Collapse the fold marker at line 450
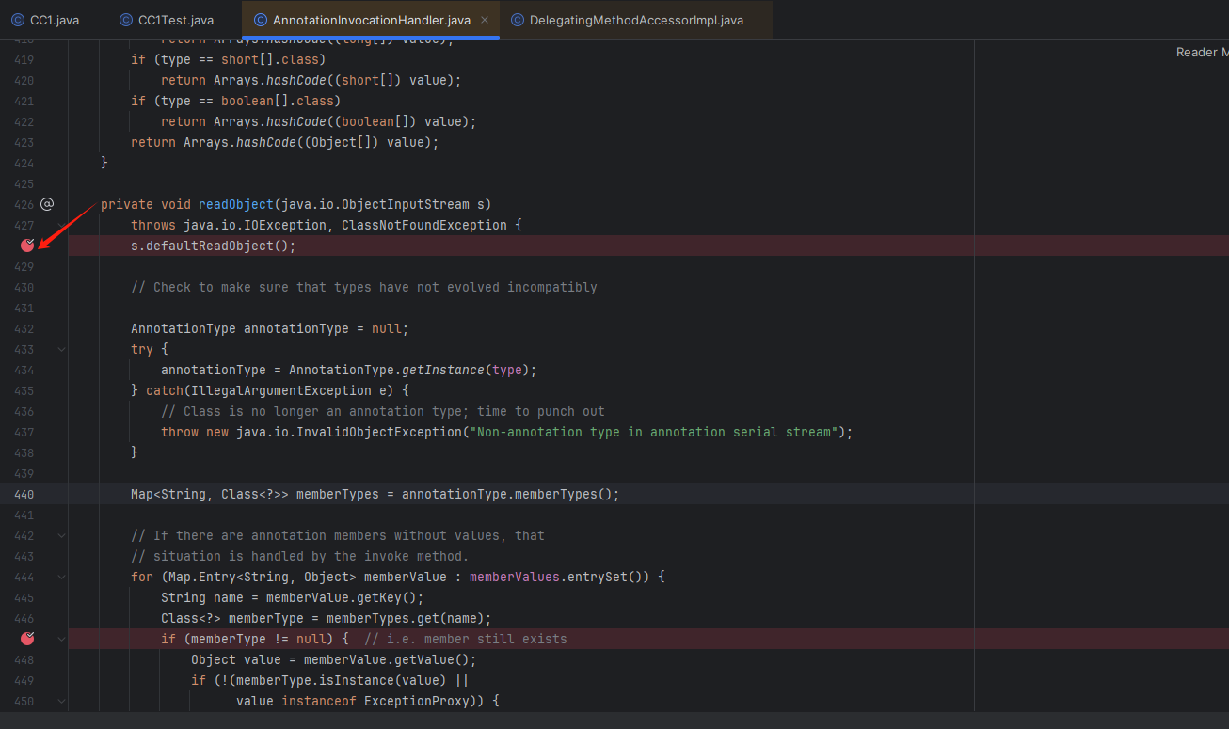The height and width of the screenshot is (729, 1229). coord(61,701)
